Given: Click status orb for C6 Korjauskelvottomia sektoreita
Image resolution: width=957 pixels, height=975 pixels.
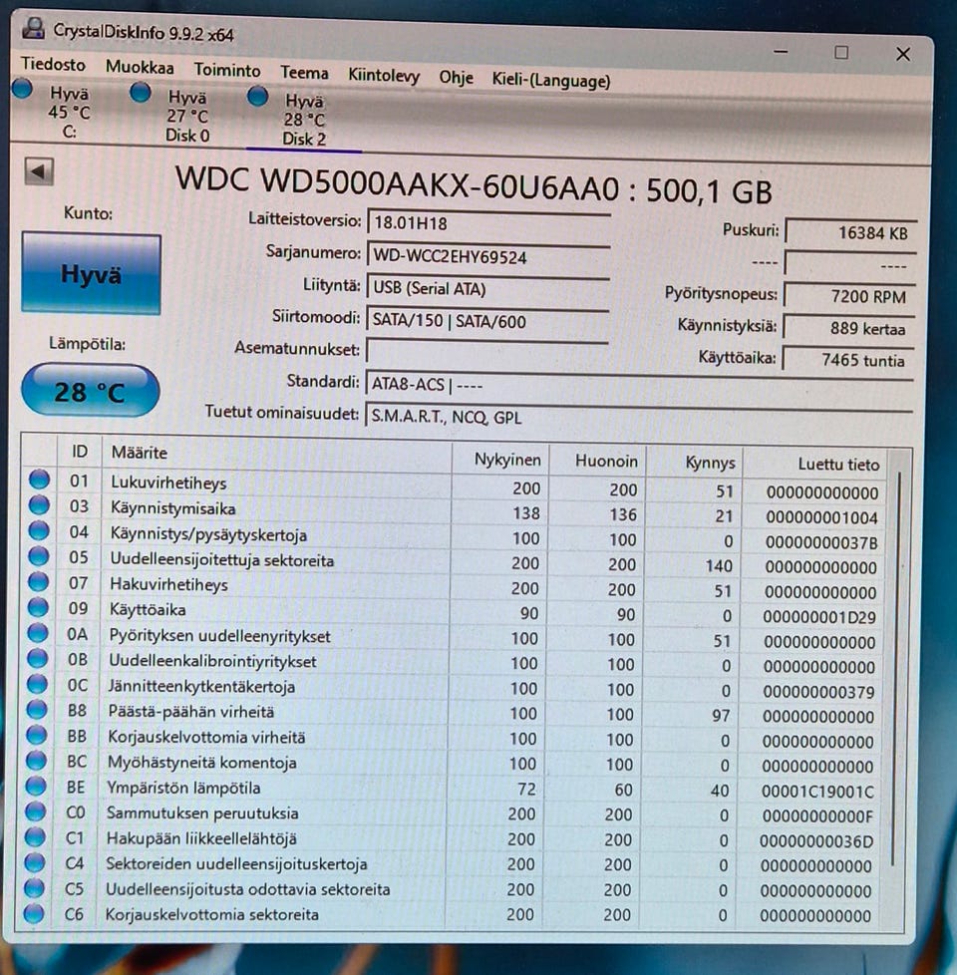Looking at the screenshot, I should click(34, 913).
